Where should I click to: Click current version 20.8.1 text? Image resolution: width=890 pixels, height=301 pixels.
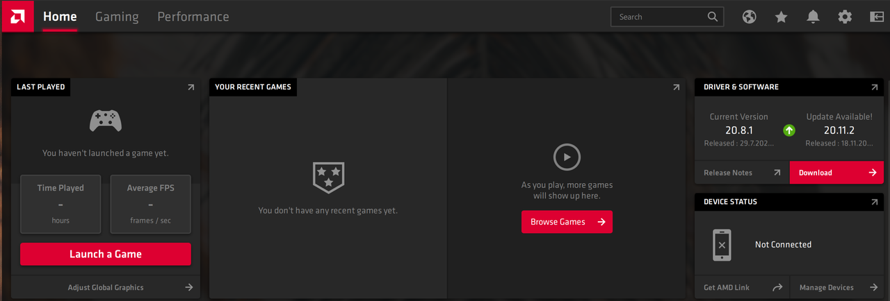pos(739,130)
